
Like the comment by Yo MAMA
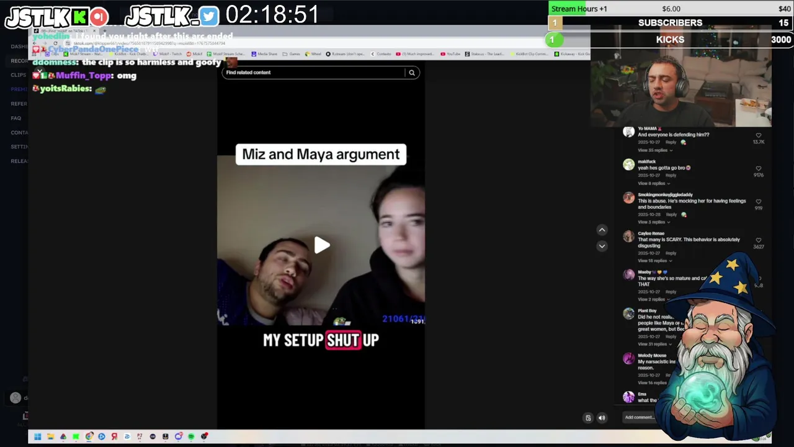(758, 135)
